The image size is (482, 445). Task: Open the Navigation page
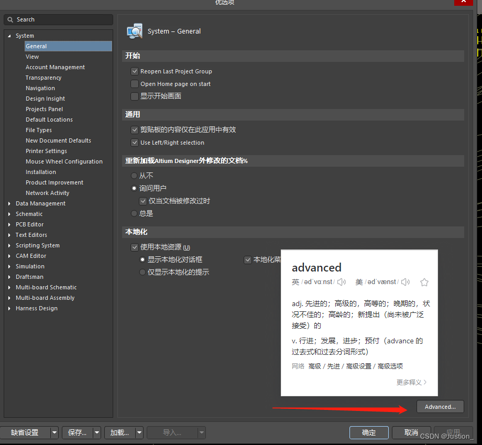tap(40, 88)
